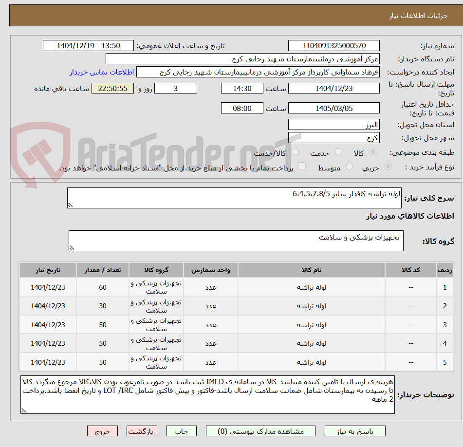Click the نام کالا column header
Viewport: 463px width, 447px height.
pyautogui.click(x=311, y=270)
